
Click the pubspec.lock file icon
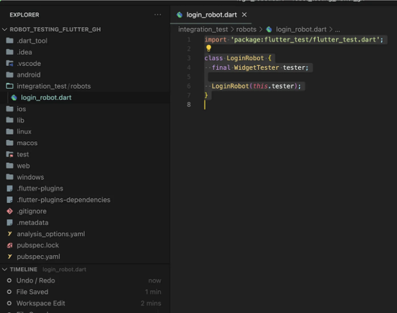click(10, 245)
